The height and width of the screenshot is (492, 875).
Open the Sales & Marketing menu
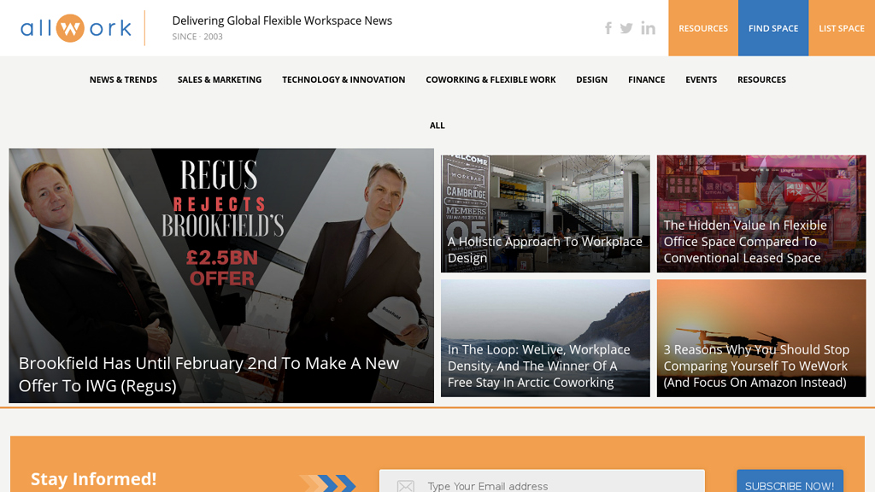(x=220, y=79)
